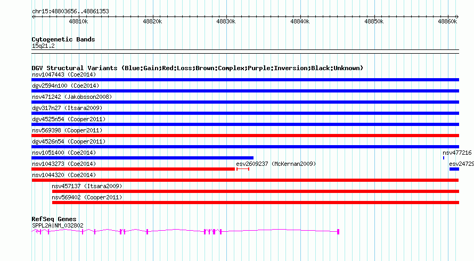Select the nsv569398 (Cooper2011) label
The image size is (474, 261).
tap(67, 130)
